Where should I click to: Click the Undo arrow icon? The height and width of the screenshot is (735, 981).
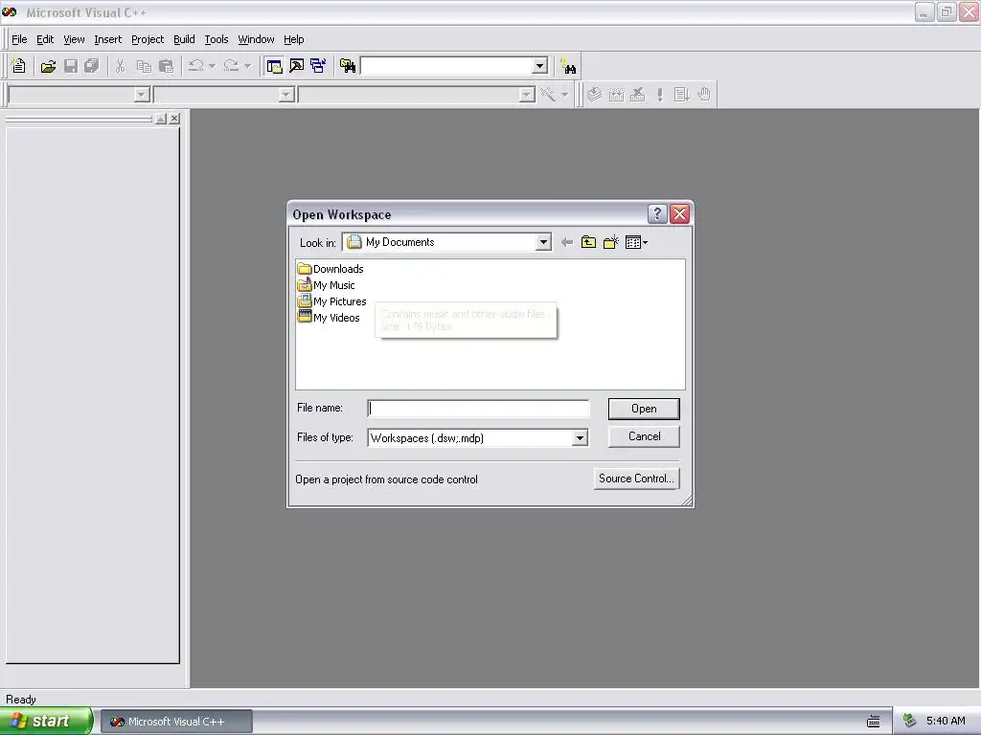tap(196, 66)
